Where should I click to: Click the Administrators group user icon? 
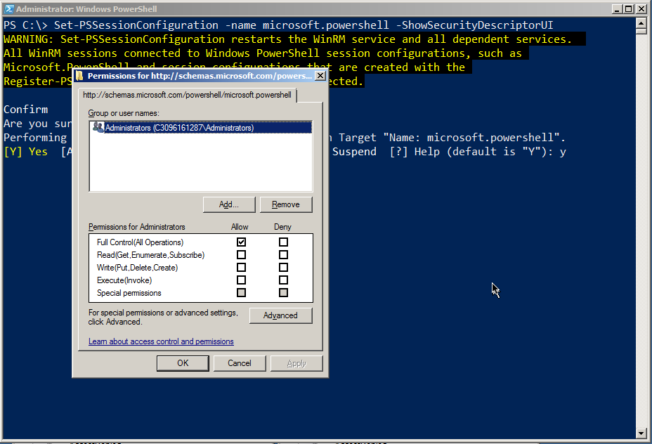pyautogui.click(x=98, y=128)
